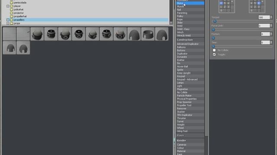Collapse the Construction tool category header
The width and height of the screenshot is (277, 155).
(x=190, y=40)
